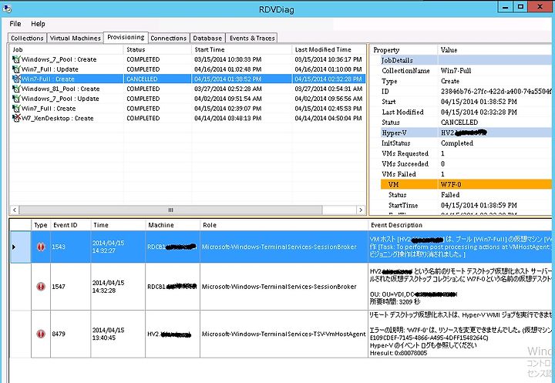Switch to the Connections tab
Viewport: 555px width, 383px height.
[x=169, y=38]
